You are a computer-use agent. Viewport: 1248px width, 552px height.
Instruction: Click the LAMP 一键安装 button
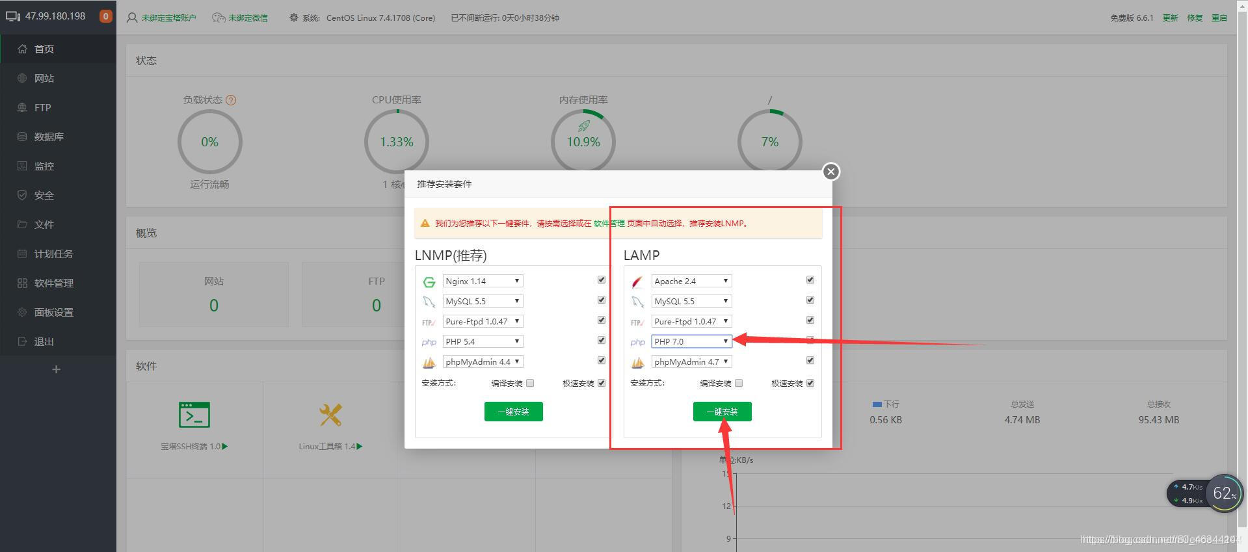pyautogui.click(x=723, y=412)
